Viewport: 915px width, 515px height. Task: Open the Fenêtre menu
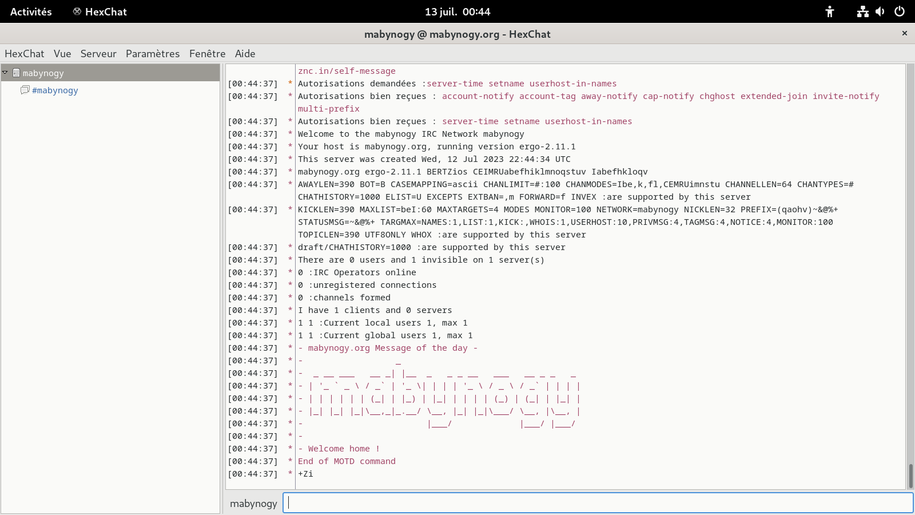click(207, 54)
